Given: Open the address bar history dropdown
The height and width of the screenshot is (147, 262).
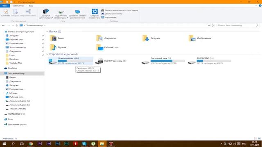Looking at the screenshot, I should [209, 25].
